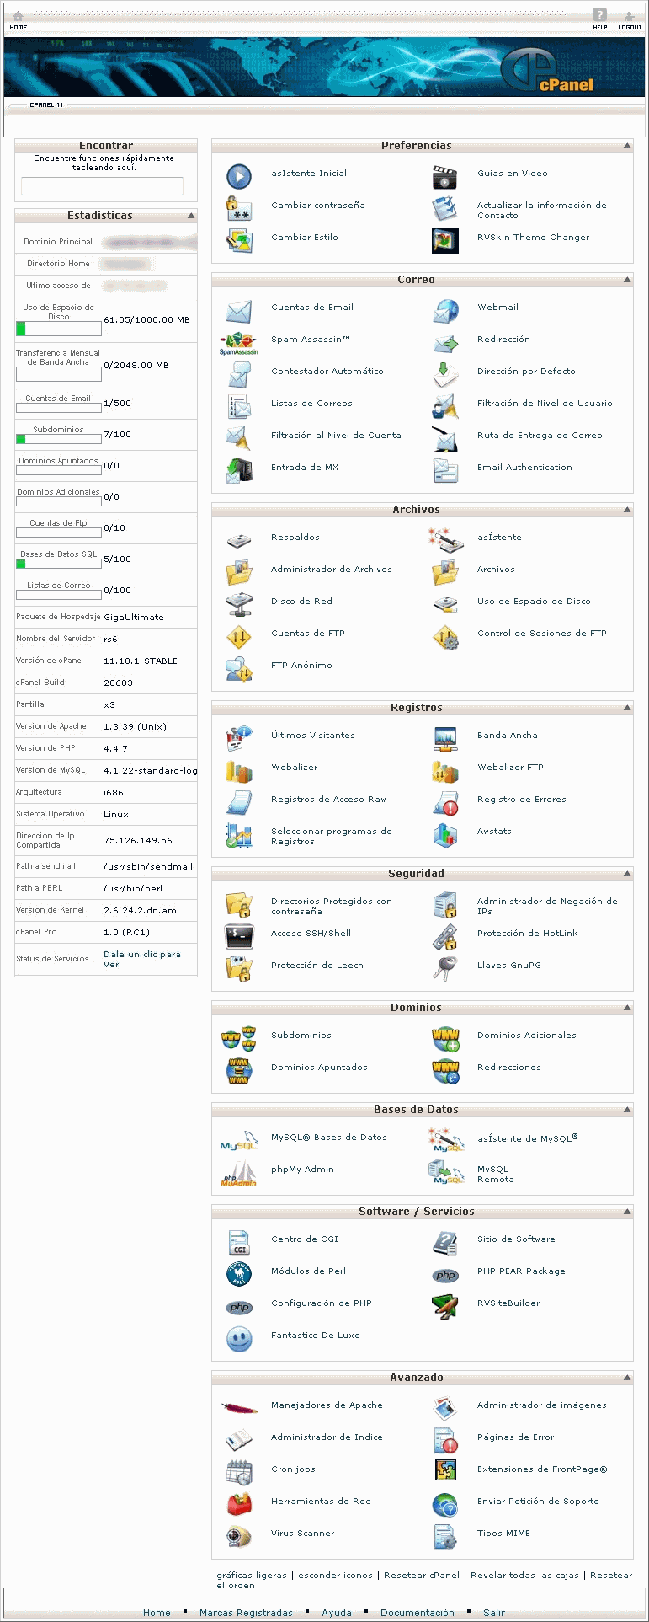The height and width of the screenshot is (1622, 649).
Task: Collapse the Software / Servicios section
Action: click(627, 1212)
